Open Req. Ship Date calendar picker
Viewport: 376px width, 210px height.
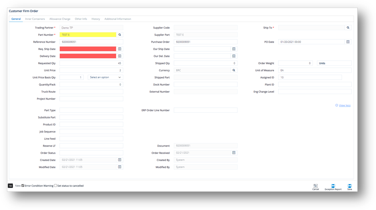coord(120,49)
